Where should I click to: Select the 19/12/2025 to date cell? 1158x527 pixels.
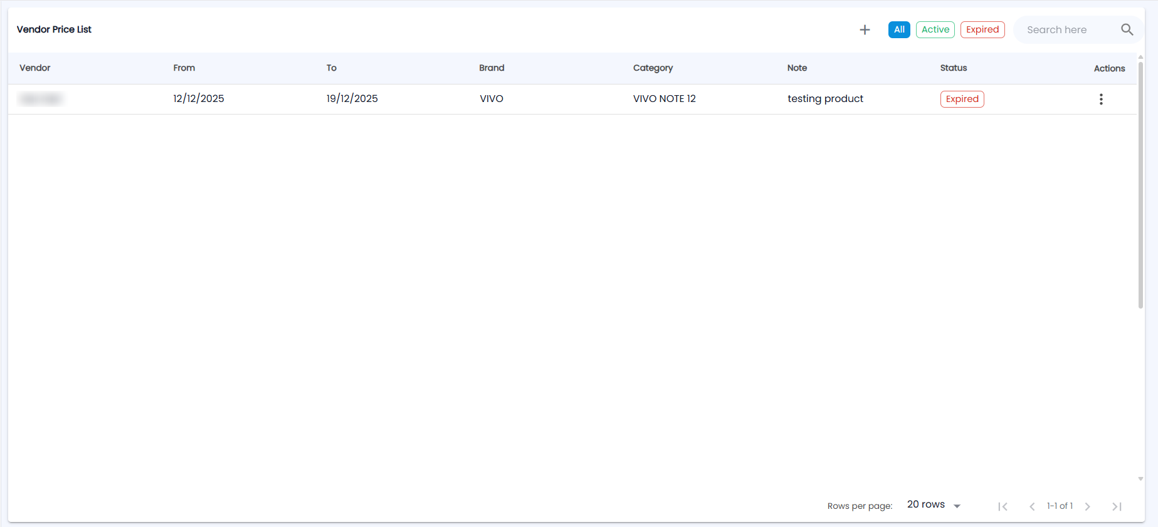click(352, 99)
